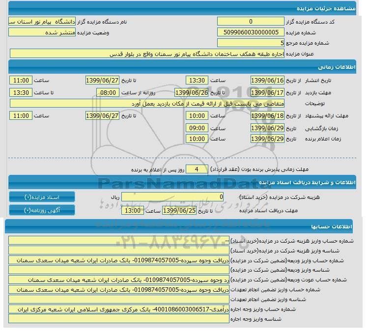Click the 4 days acceptance deadline field

coord(197,169)
